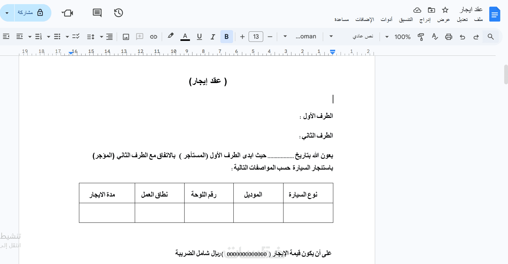The width and height of the screenshot is (508, 264).
Task: Redo the last action
Action: (x=476, y=37)
